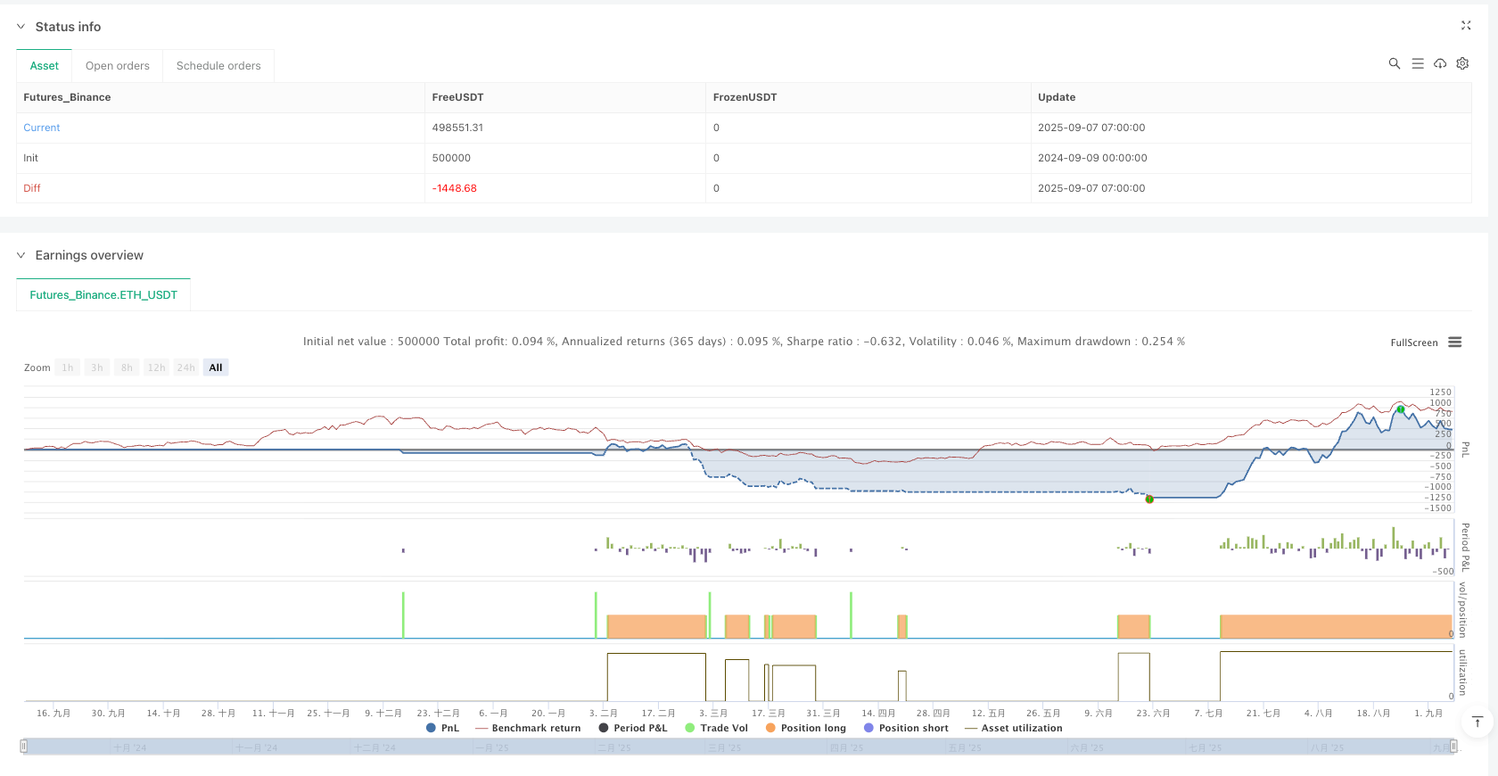Switch to the Open orders tab

118,66
